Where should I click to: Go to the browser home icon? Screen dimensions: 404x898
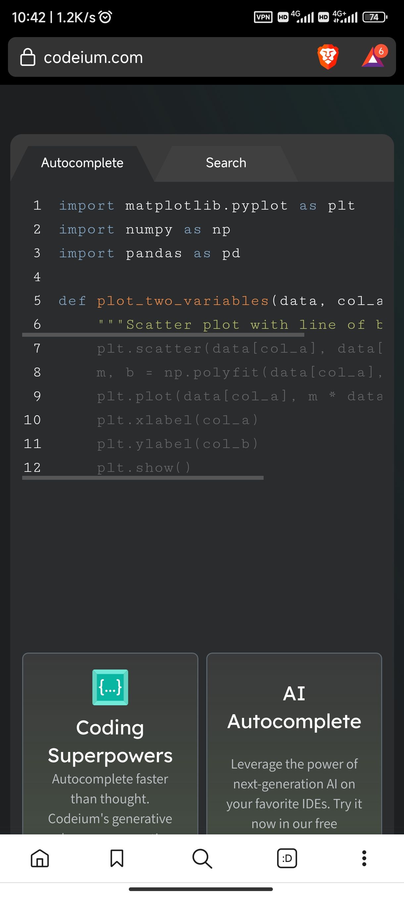pos(40,858)
